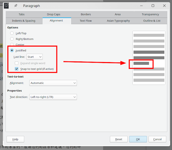Click the document icon in title bar
This screenshot has height=150, width=172.
pyautogui.click(x=6, y=6)
